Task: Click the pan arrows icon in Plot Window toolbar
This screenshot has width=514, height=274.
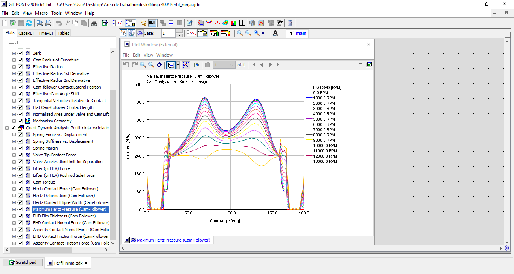Action: 160,65
